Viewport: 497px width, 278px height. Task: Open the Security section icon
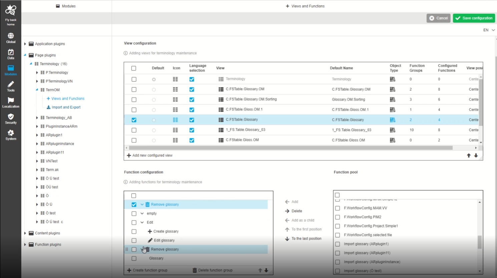pyautogui.click(x=11, y=119)
